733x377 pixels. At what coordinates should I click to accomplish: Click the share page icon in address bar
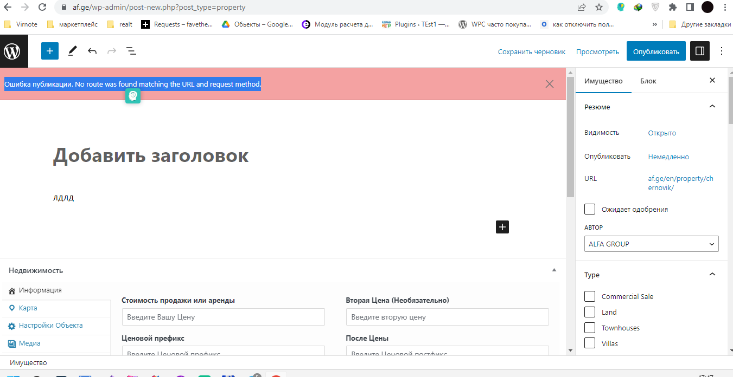click(582, 8)
